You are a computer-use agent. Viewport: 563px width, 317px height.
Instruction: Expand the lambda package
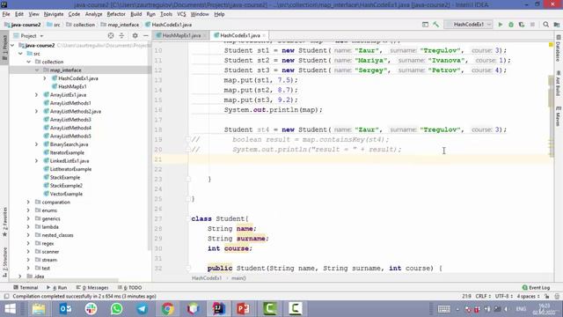[x=28, y=227]
